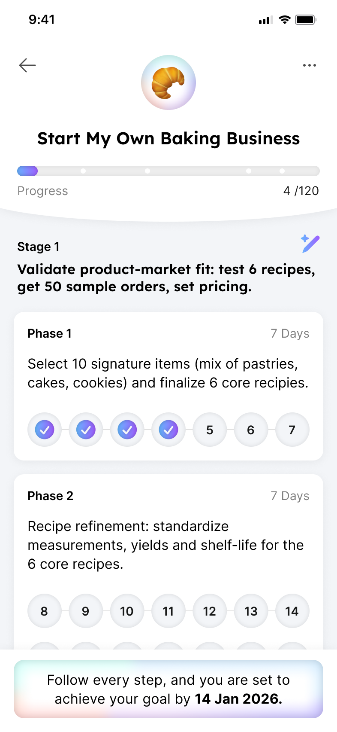
Task: Tap the Wi-Fi status icon
Action: [x=284, y=20]
